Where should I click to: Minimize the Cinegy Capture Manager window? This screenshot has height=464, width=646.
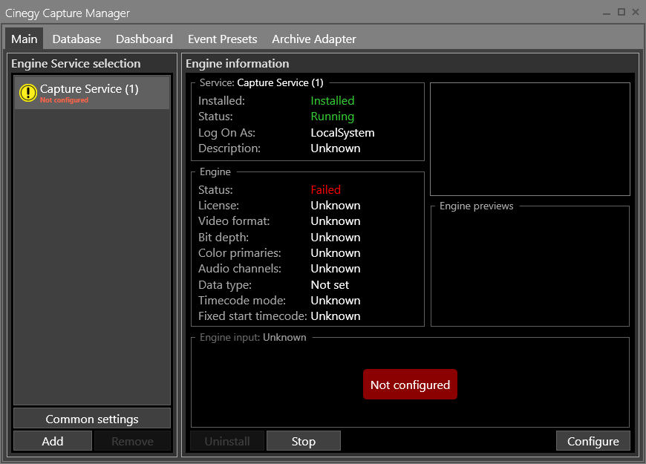pyautogui.click(x=607, y=13)
